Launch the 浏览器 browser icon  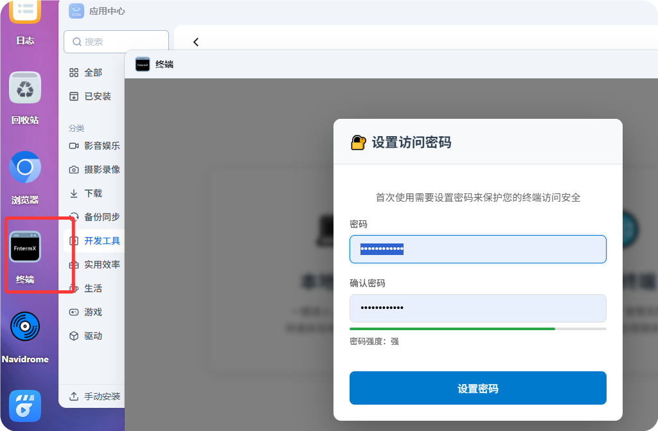click(x=25, y=168)
